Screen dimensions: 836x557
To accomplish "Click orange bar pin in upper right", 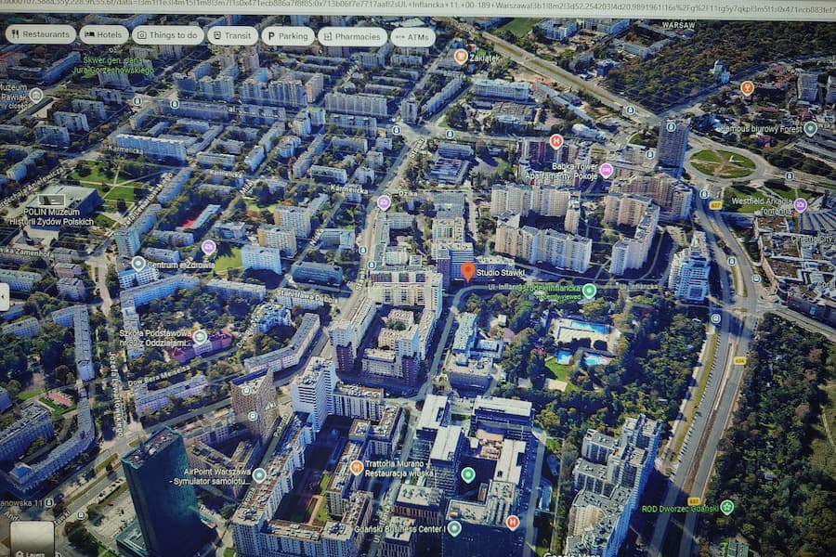I will pyautogui.click(x=747, y=88).
